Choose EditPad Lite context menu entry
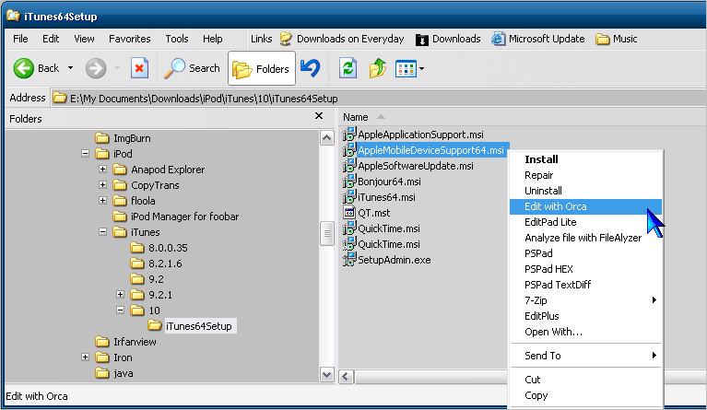 [x=585, y=222]
